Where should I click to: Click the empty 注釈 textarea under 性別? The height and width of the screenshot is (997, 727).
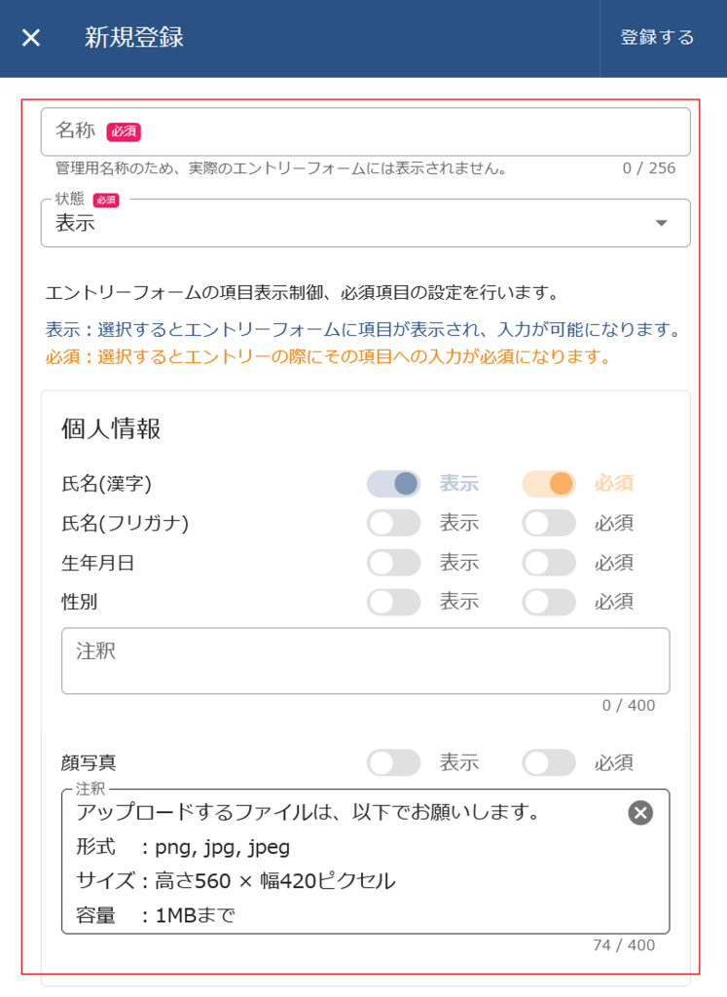click(x=365, y=661)
